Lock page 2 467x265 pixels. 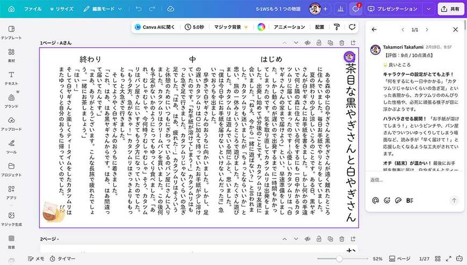click(319, 239)
